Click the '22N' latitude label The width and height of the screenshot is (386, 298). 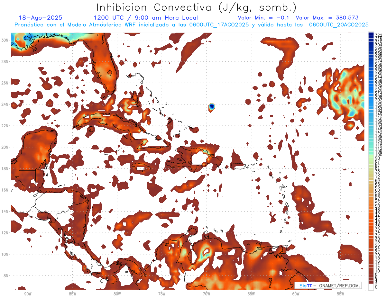tap(5, 126)
